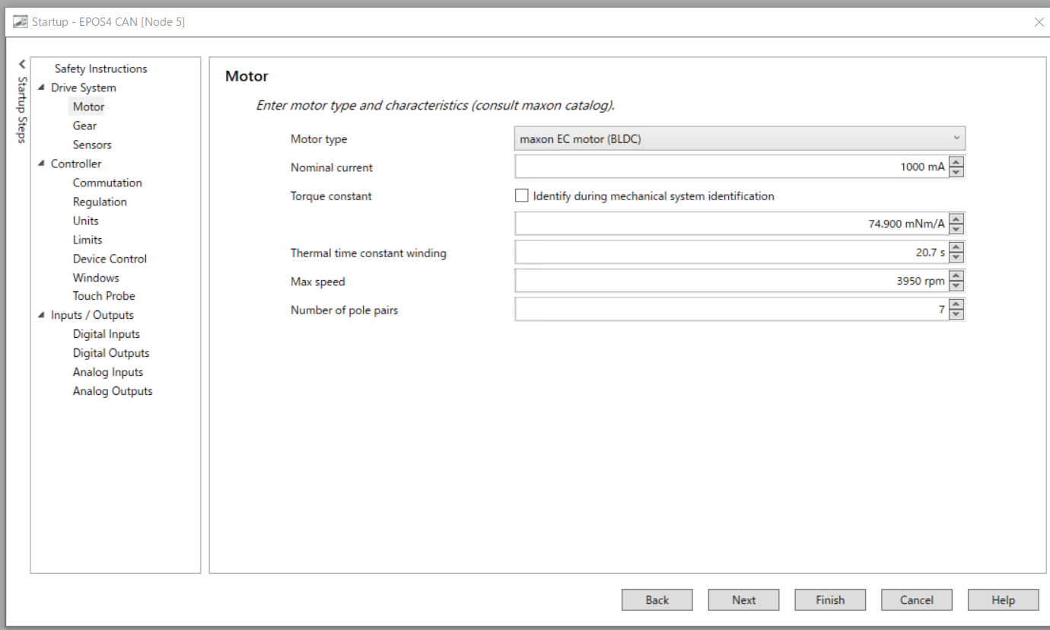Open the Analog Outputs step
The width and height of the screenshot is (1050, 630).
[113, 391]
